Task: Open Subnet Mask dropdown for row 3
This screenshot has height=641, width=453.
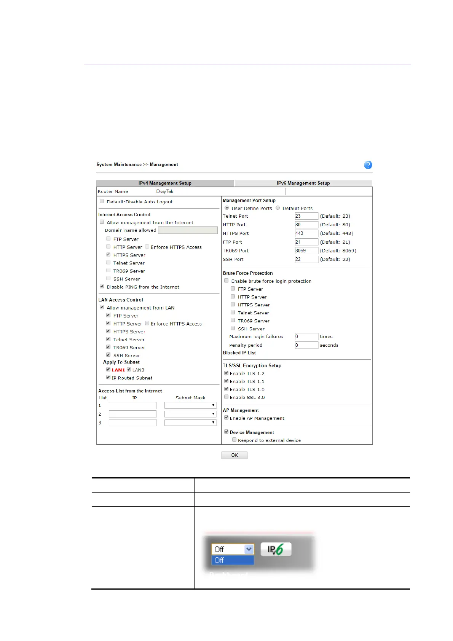Action: point(190,423)
